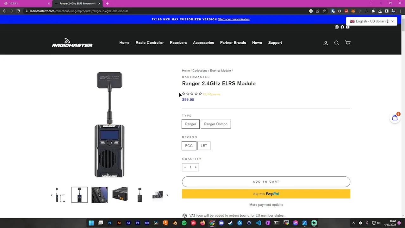The image size is (405, 228).
Task: Select the LBT region option
Action: click(204, 145)
